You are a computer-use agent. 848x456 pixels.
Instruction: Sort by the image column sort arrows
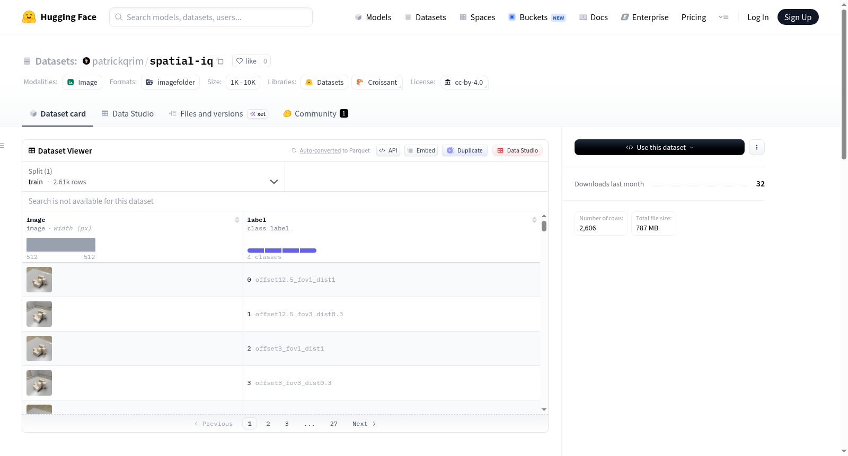click(x=237, y=220)
